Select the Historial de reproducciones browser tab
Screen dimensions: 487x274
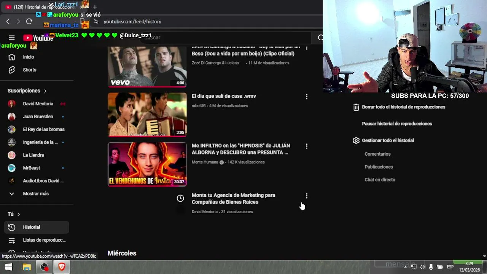tap(44, 7)
